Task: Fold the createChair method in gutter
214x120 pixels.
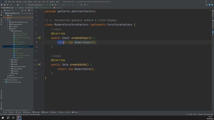Action: pos(44,38)
